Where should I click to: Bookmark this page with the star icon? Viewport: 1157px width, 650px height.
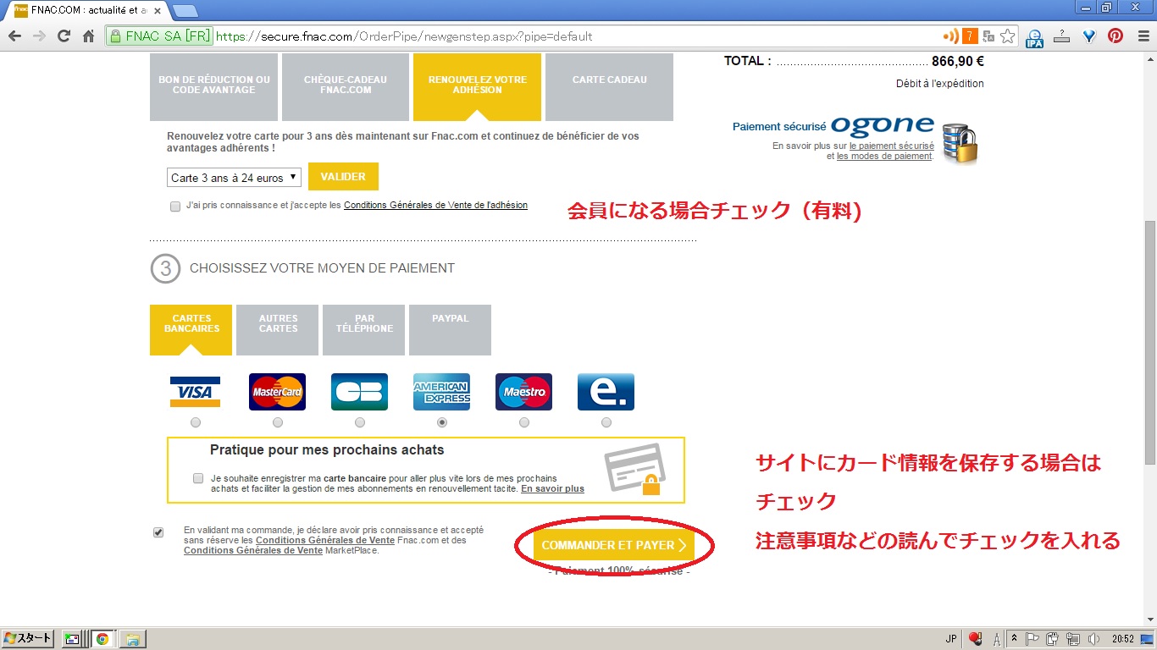[1008, 36]
